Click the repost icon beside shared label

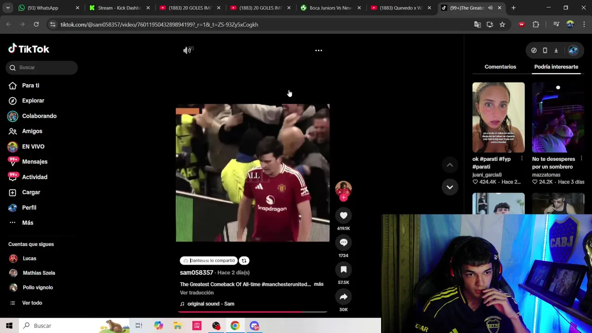click(244, 260)
